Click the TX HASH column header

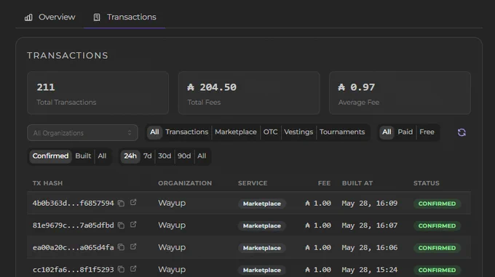point(47,183)
